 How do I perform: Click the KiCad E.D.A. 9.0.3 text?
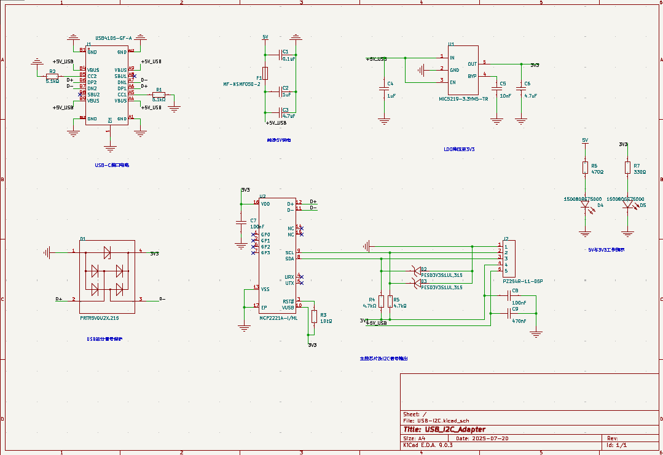[x=428, y=445]
